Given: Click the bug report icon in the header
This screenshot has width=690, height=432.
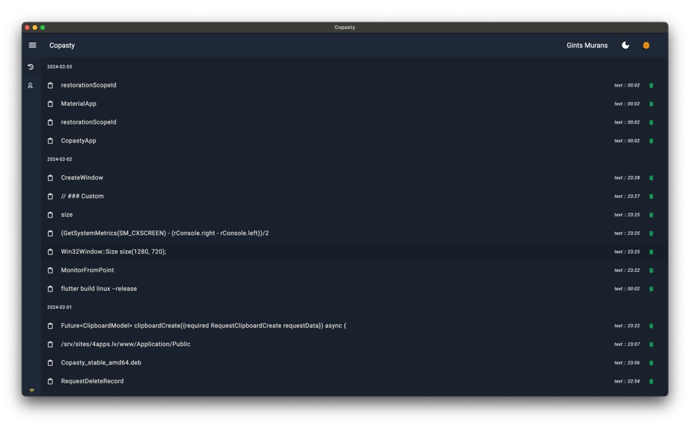Looking at the screenshot, I should [x=646, y=45].
